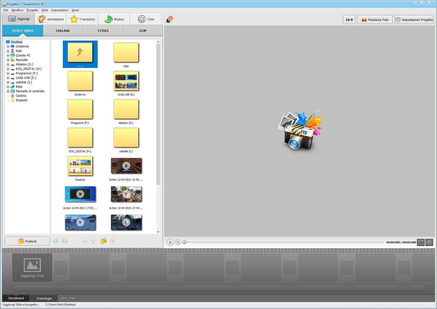Viewport: 437px width, 309px height.
Task: Expand the Rete tree node
Action: pos(8,87)
